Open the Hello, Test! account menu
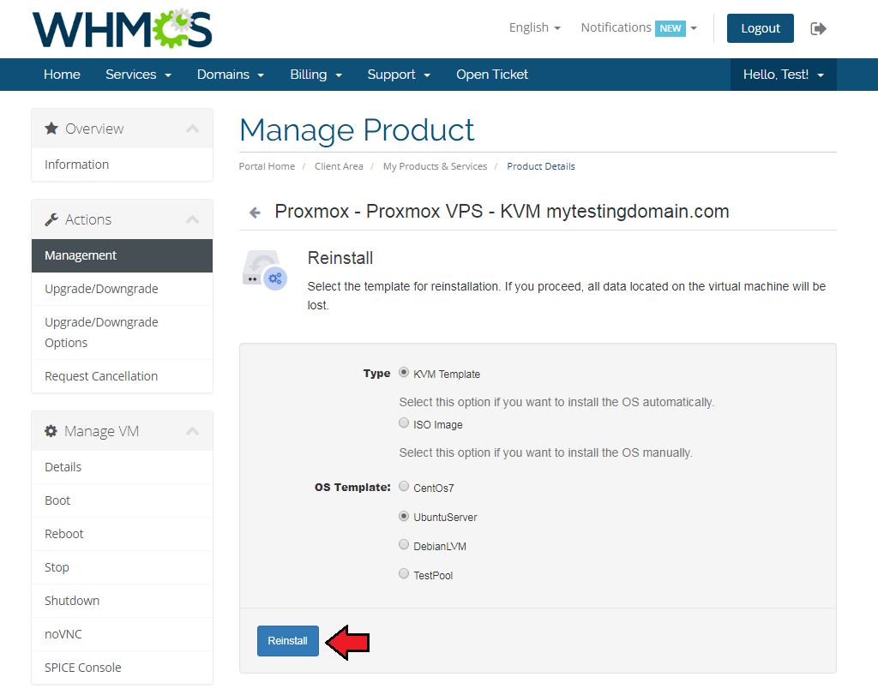 coord(784,75)
